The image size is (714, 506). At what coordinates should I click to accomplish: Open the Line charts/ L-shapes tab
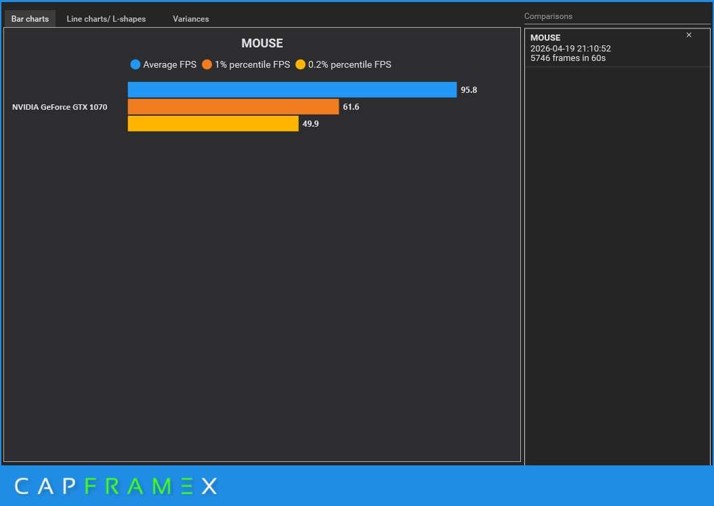[x=106, y=19]
